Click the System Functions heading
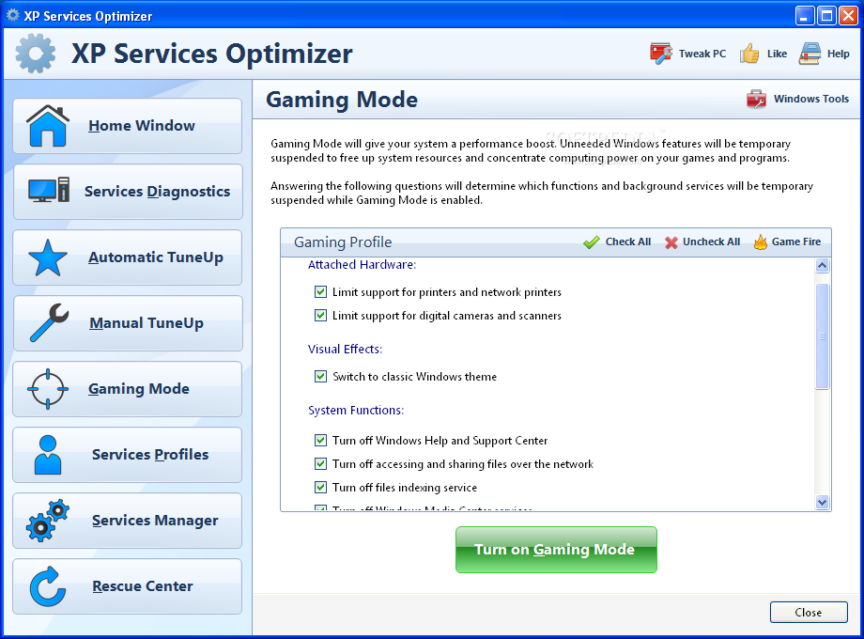 pos(356,411)
